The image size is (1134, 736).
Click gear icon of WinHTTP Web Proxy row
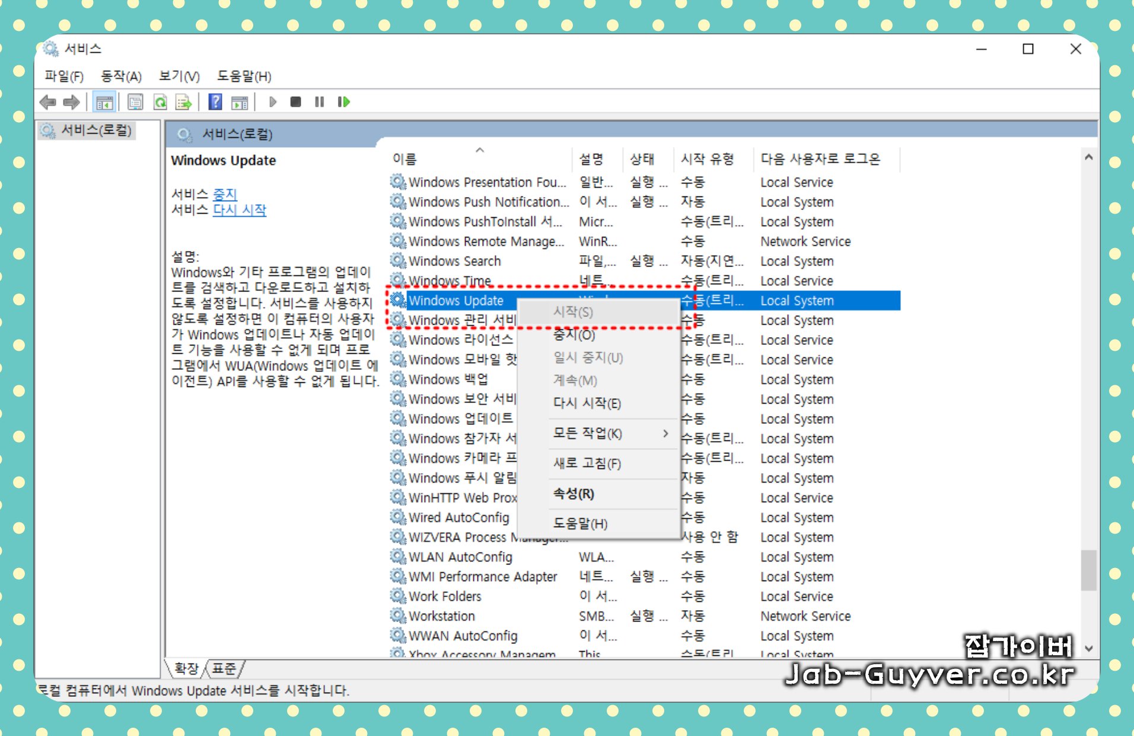coord(398,497)
